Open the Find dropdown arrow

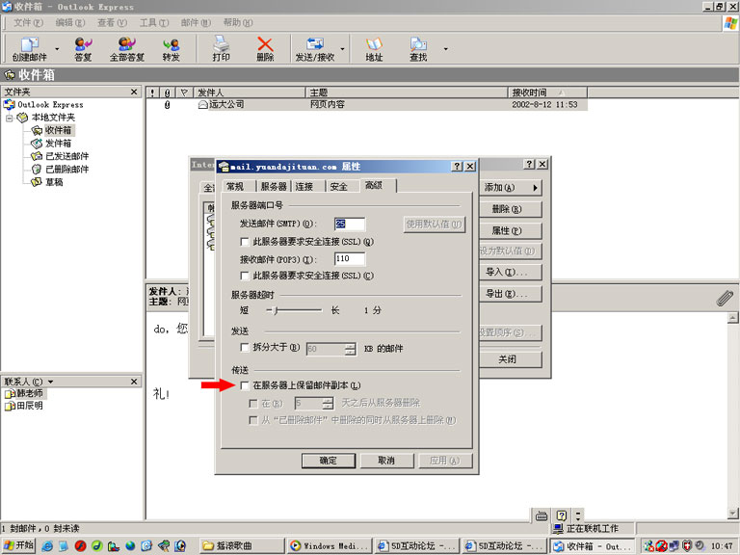click(445, 48)
